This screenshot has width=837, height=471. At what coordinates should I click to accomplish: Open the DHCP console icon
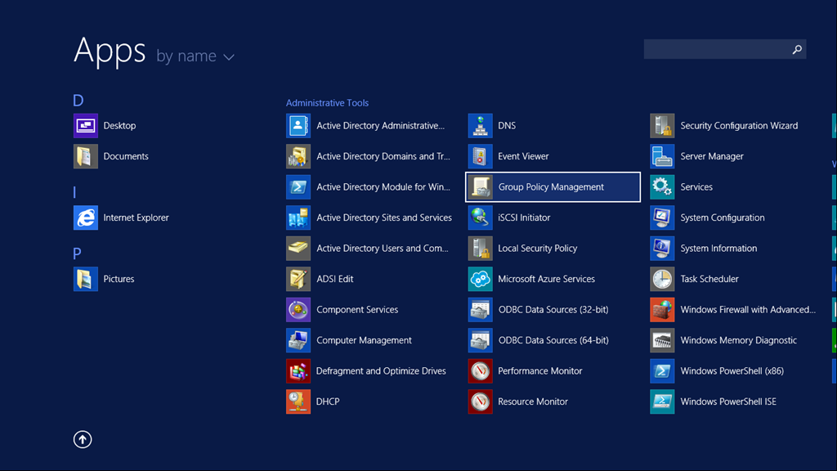(x=298, y=401)
